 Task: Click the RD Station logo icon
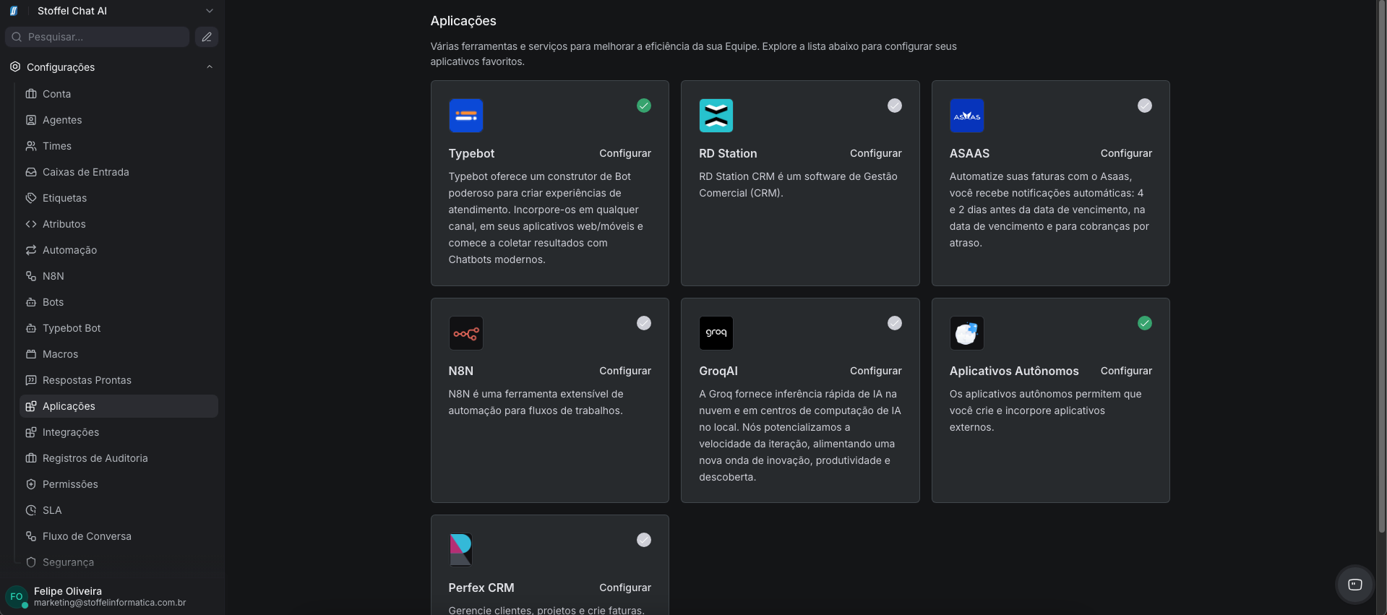click(x=716, y=116)
